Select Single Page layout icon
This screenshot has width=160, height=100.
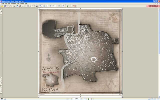click(149, 99)
